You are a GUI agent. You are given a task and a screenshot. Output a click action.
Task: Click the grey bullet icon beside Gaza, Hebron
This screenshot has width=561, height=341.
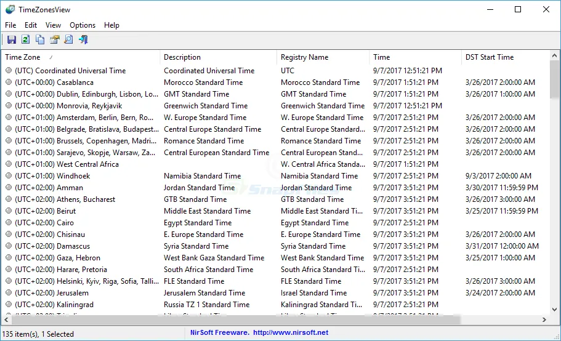point(9,257)
